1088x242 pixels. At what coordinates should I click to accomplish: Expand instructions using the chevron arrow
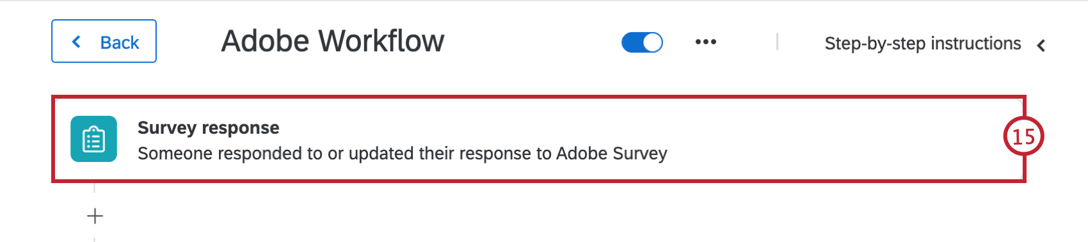(x=1041, y=45)
